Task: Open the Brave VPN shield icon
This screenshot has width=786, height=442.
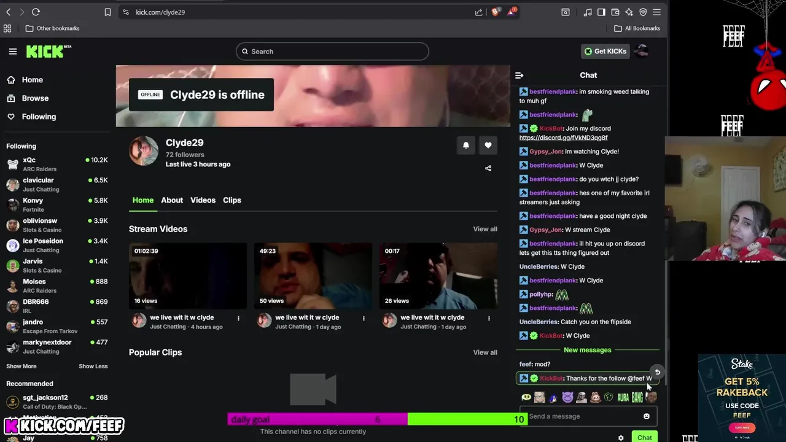Action: click(643, 12)
